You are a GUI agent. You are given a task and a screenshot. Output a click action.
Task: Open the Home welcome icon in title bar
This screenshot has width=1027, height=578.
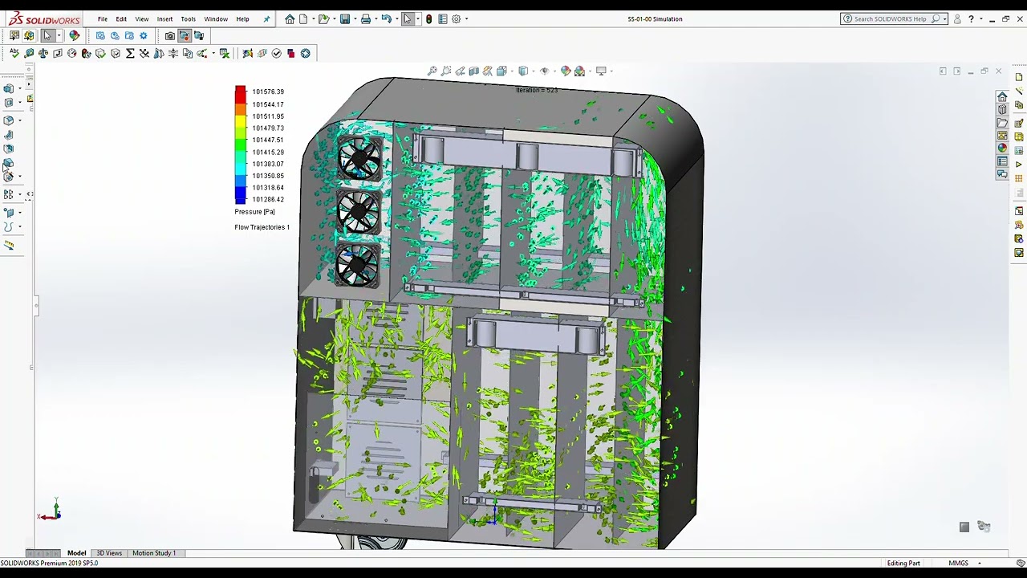pos(290,19)
